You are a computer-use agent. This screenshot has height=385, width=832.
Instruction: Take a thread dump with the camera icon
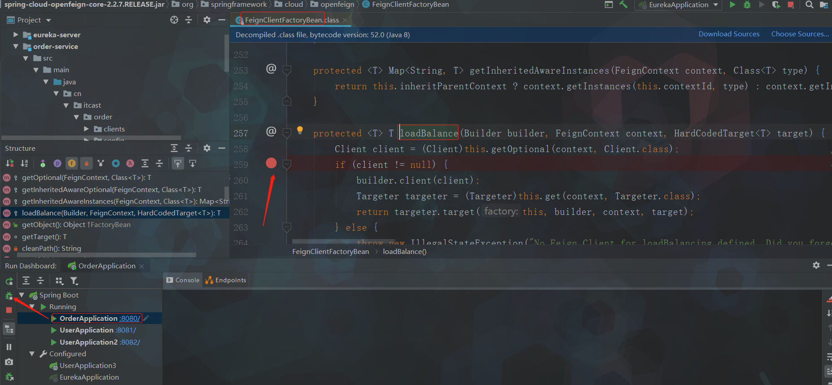pyautogui.click(x=9, y=362)
